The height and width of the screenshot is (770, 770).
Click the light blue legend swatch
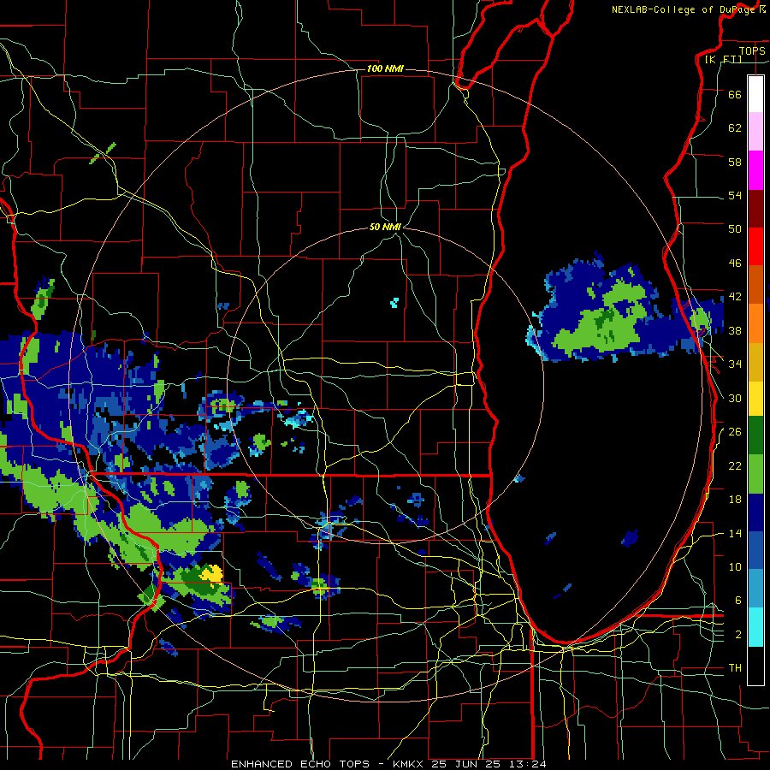tap(755, 588)
